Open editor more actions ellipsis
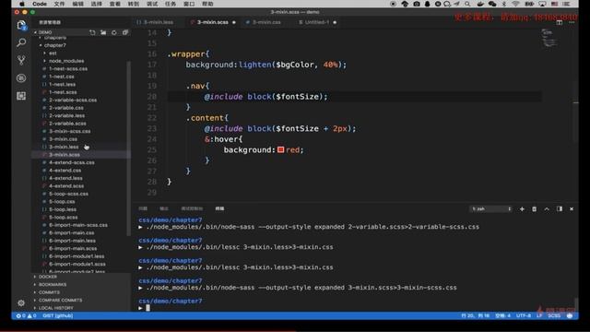Screen dimensions: 590x332 coord(572,22)
